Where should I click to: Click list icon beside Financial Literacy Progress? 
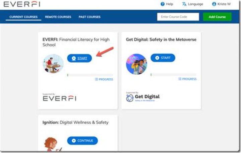[96, 79]
